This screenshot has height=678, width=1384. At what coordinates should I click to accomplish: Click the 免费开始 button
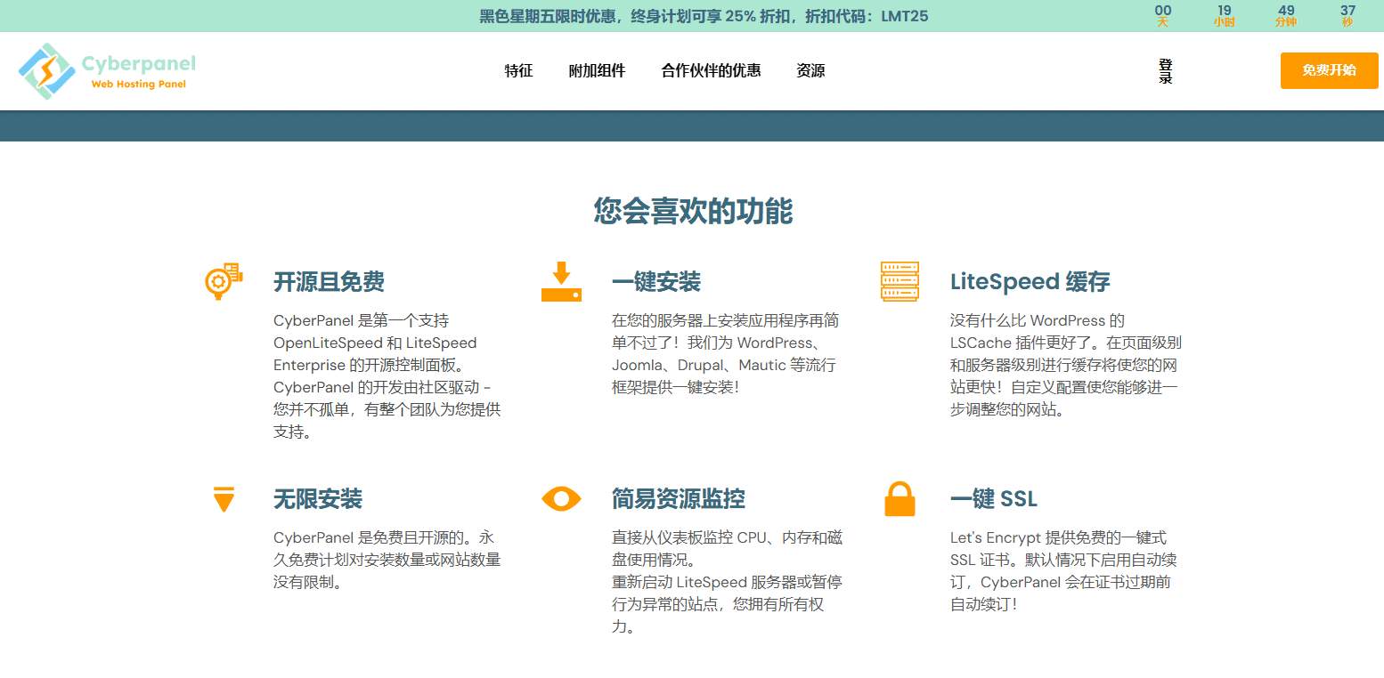(x=1328, y=70)
